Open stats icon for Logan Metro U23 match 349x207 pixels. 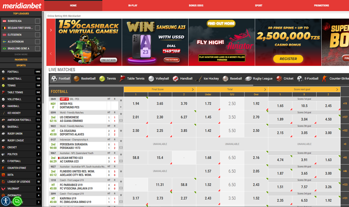(121, 161)
